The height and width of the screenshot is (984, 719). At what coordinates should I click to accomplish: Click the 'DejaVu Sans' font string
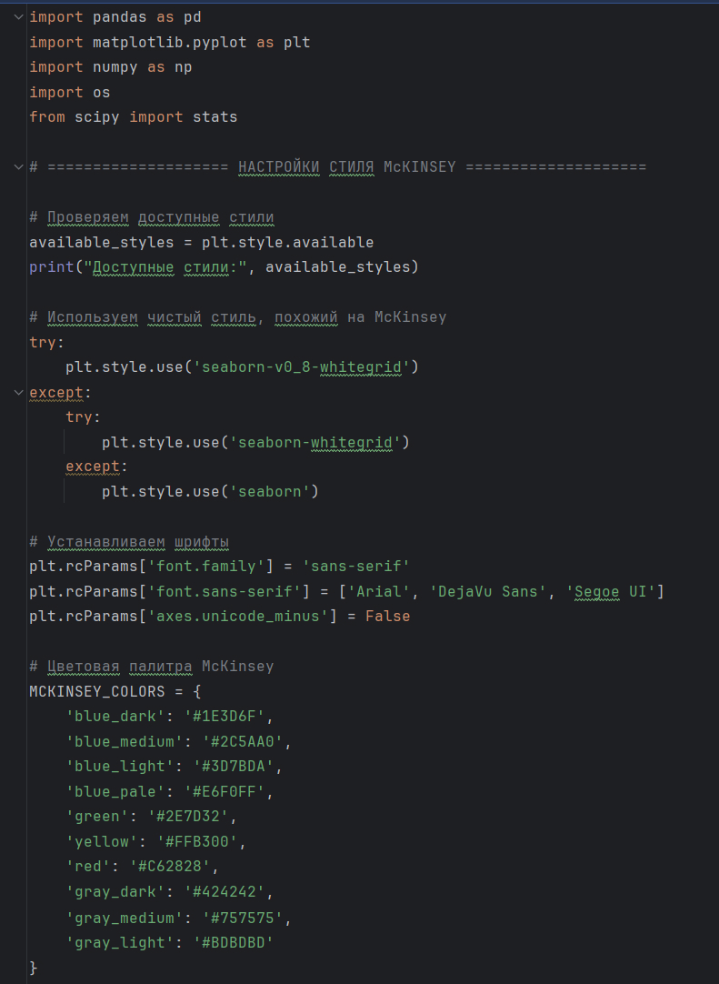pos(492,592)
